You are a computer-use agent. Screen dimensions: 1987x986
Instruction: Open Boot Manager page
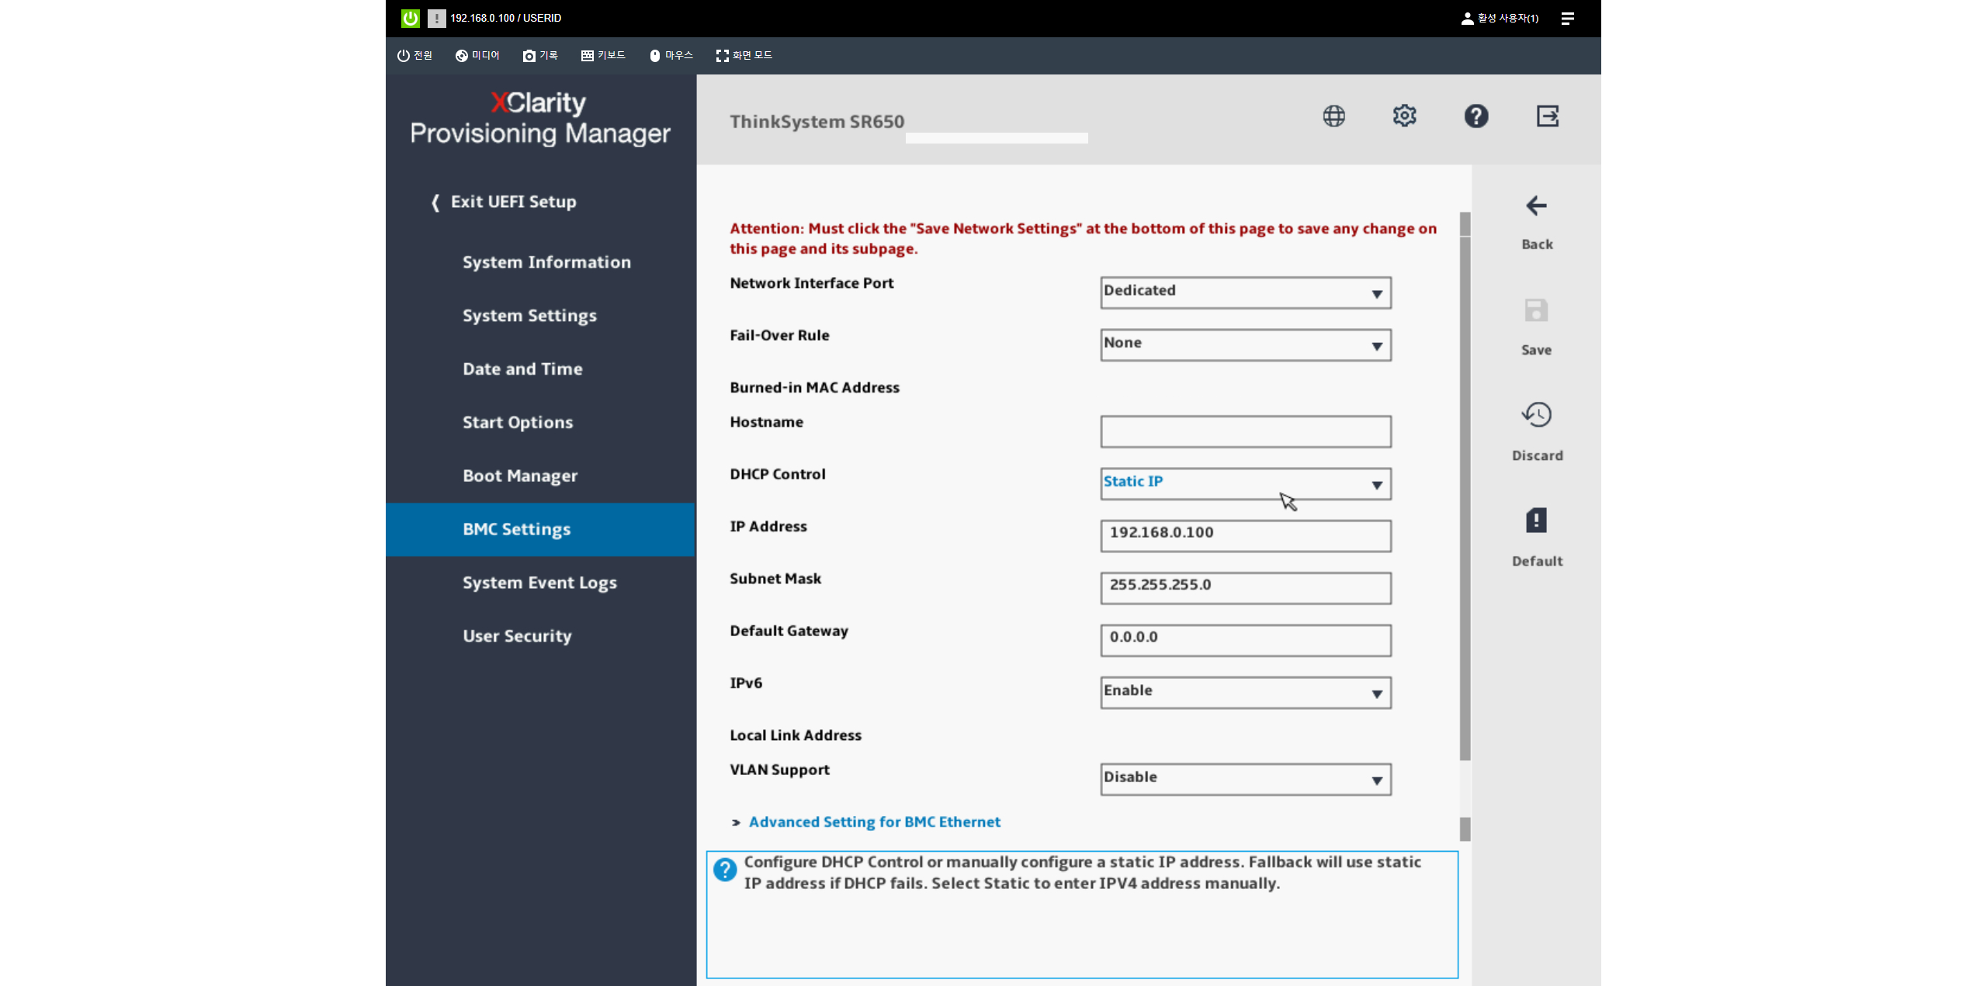(x=520, y=476)
